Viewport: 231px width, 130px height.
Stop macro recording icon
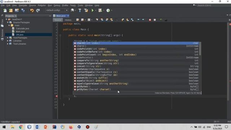[155, 20]
